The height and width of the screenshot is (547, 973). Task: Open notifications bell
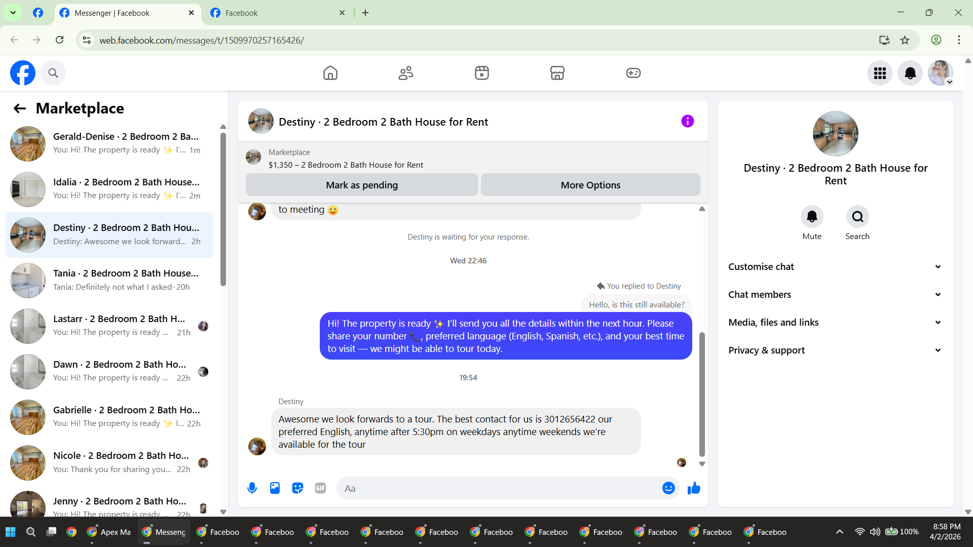pyautogui.click(x=910, y=73)
